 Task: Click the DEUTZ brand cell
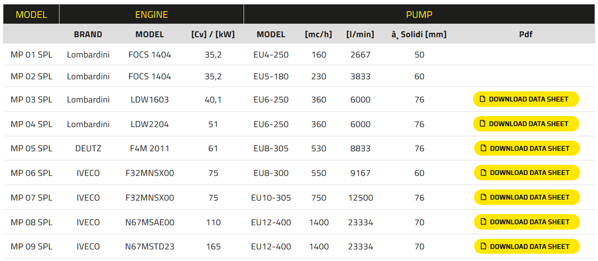click(x=88, y=148)
